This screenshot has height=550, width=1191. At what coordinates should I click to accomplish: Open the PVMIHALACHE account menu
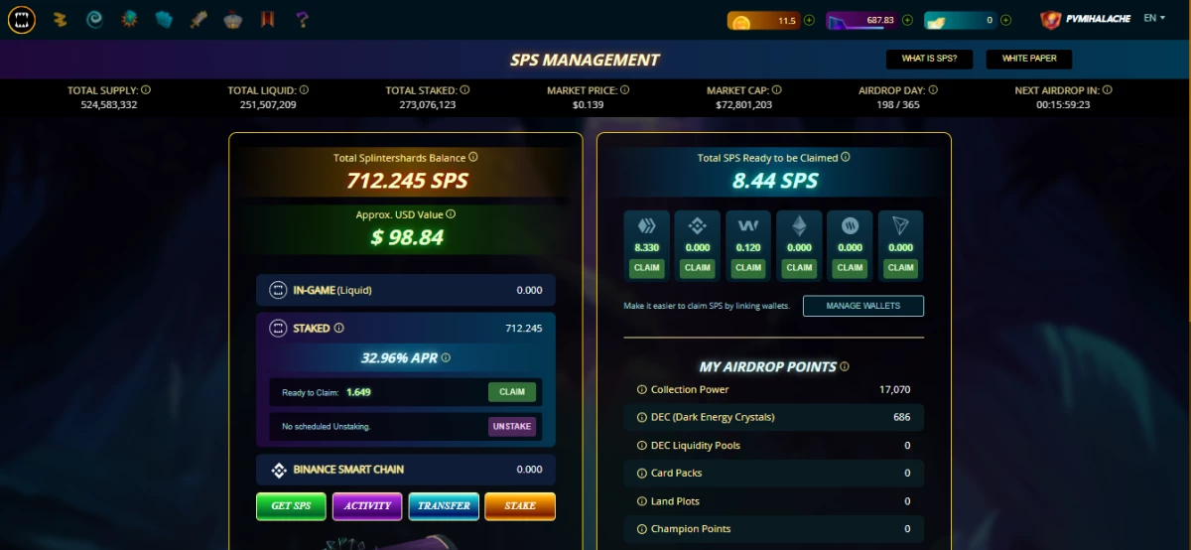pyautogui.click(x=1086, y=19)
